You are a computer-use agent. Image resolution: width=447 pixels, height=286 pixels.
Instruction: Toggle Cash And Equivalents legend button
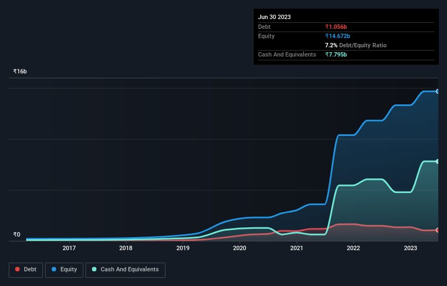[125, 270]
